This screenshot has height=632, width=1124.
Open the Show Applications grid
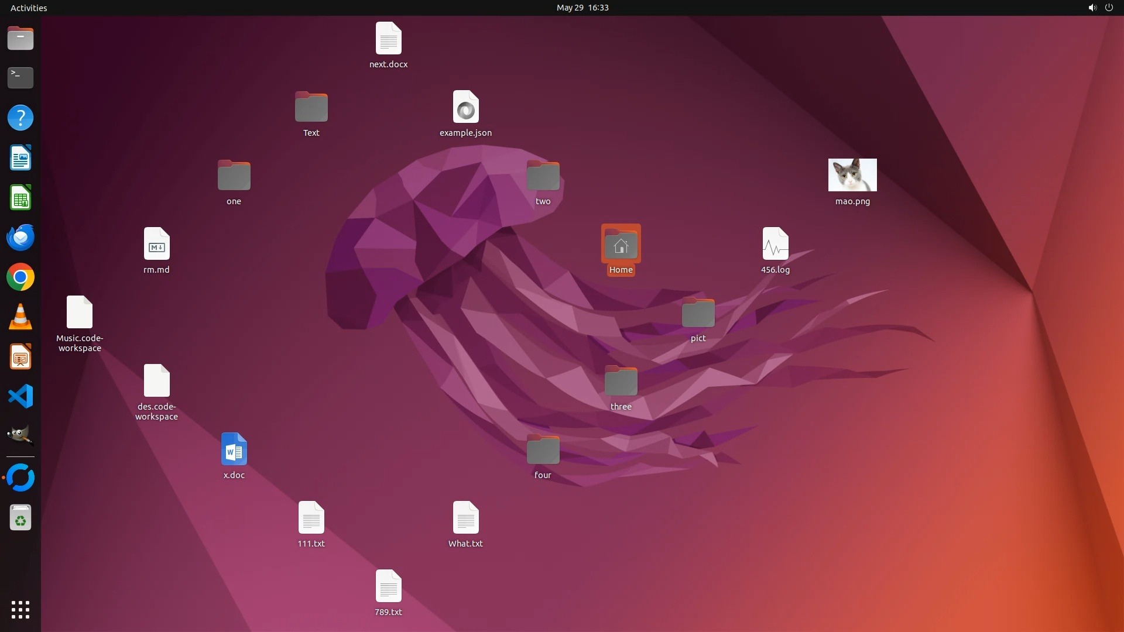tap(20, 610)
